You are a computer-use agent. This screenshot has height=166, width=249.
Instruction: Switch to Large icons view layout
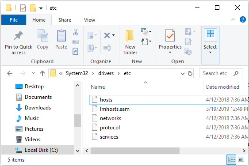coord(241,159)
